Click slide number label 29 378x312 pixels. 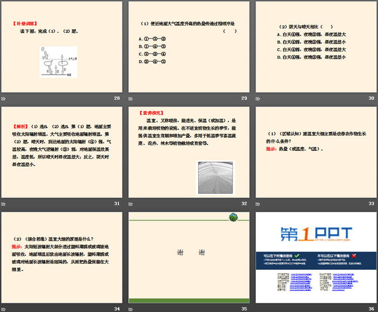point(244,98)
